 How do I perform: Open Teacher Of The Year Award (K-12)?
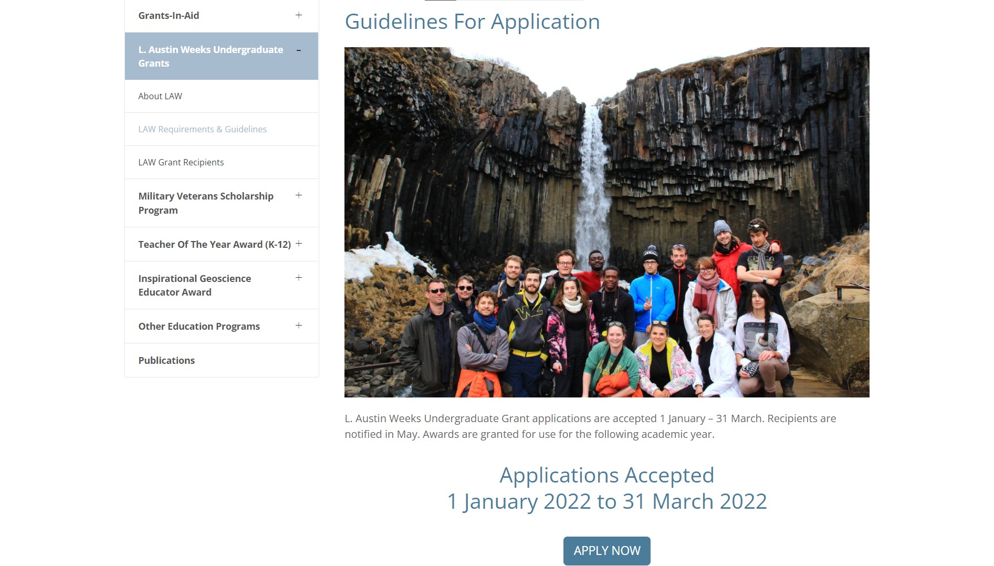coord(214,244)
